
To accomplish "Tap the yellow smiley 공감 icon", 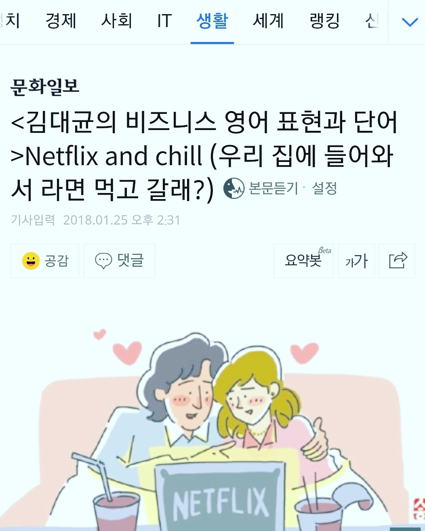I will pyautogui.click(x=31, y=261).
